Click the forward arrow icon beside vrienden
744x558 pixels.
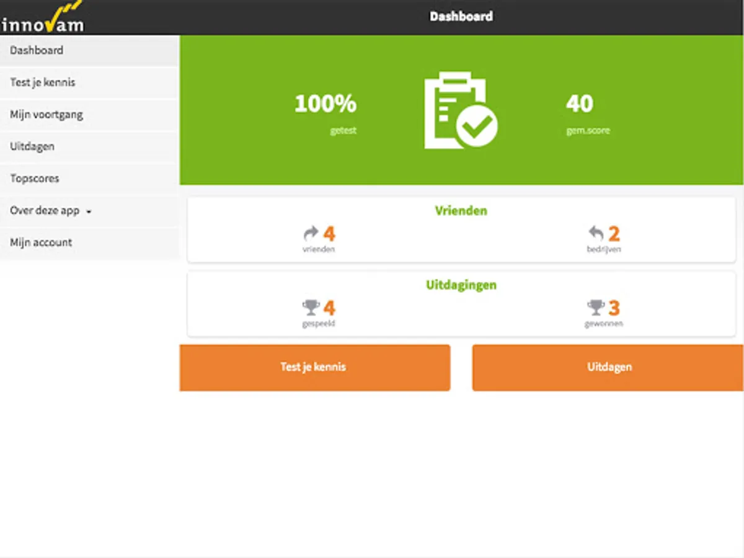click(x=311, y=233)
